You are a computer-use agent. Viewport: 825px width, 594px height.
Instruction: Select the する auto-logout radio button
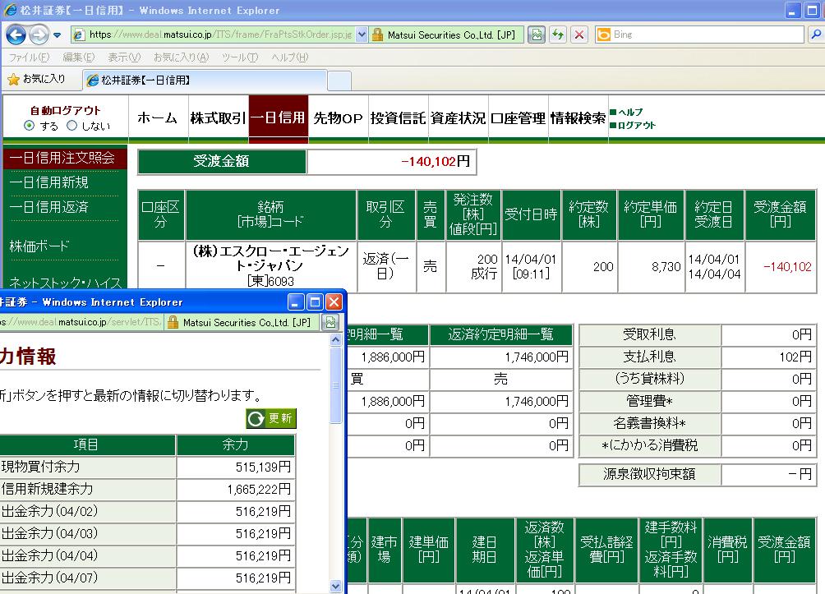pyautogui.click(x=30, y=126)
